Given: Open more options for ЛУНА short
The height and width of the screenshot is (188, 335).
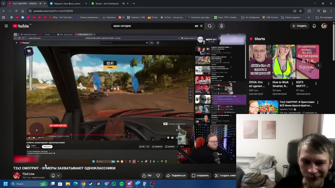Looking at the screenshot, I should 269,84.
